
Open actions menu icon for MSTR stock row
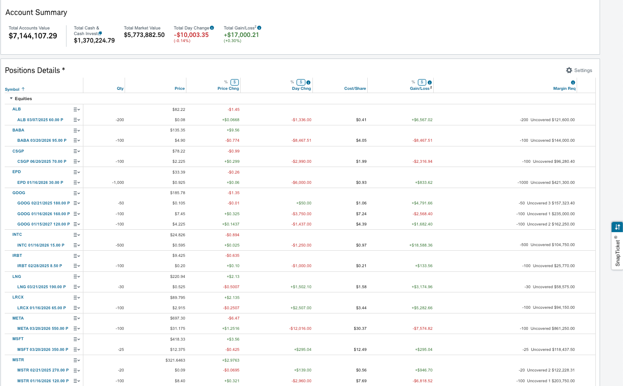point(77,360)
